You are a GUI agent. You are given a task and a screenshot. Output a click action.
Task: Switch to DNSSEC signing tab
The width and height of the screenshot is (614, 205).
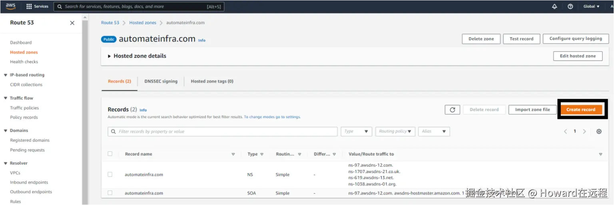161,81
